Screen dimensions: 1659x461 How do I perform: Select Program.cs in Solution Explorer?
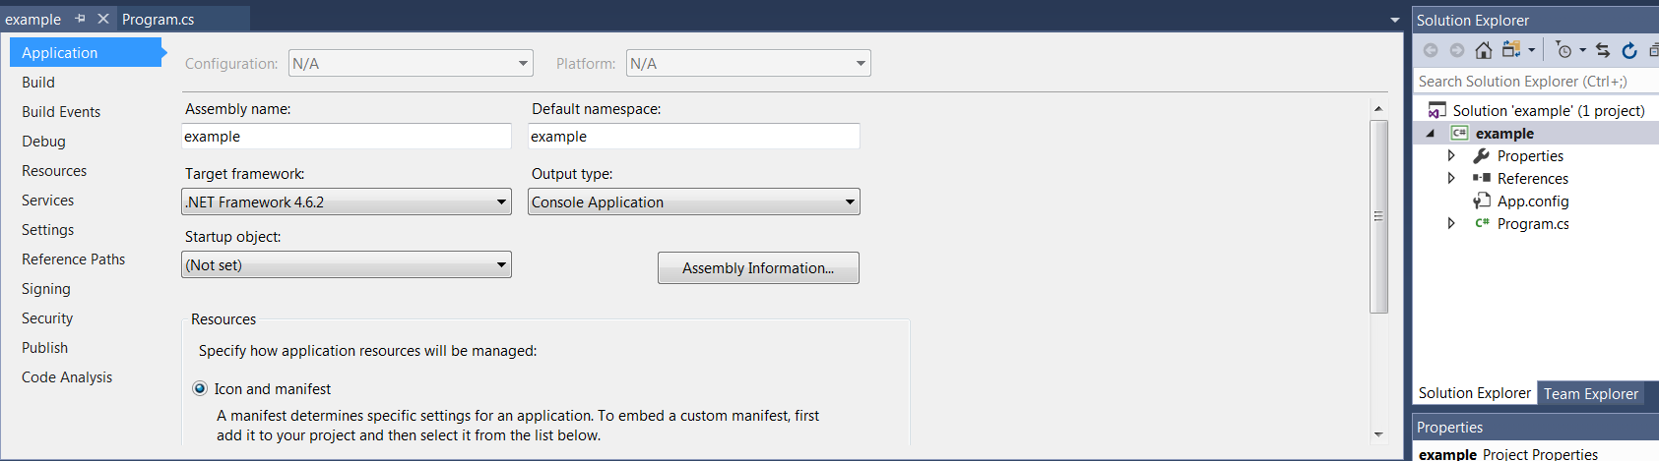coord(1536,223)
